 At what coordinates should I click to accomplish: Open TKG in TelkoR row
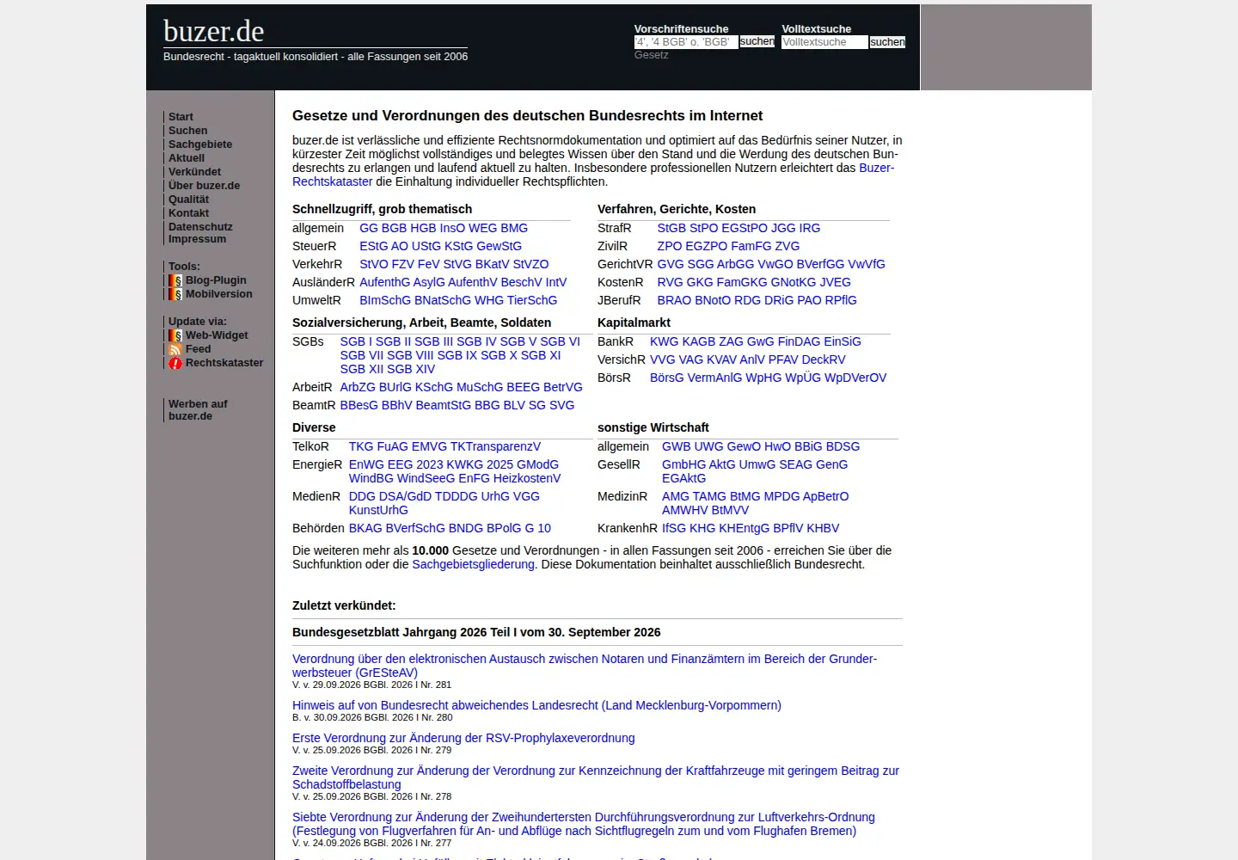point(361,446)
